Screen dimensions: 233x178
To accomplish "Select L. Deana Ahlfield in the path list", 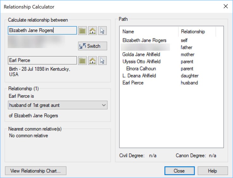I will coord(139,76).
